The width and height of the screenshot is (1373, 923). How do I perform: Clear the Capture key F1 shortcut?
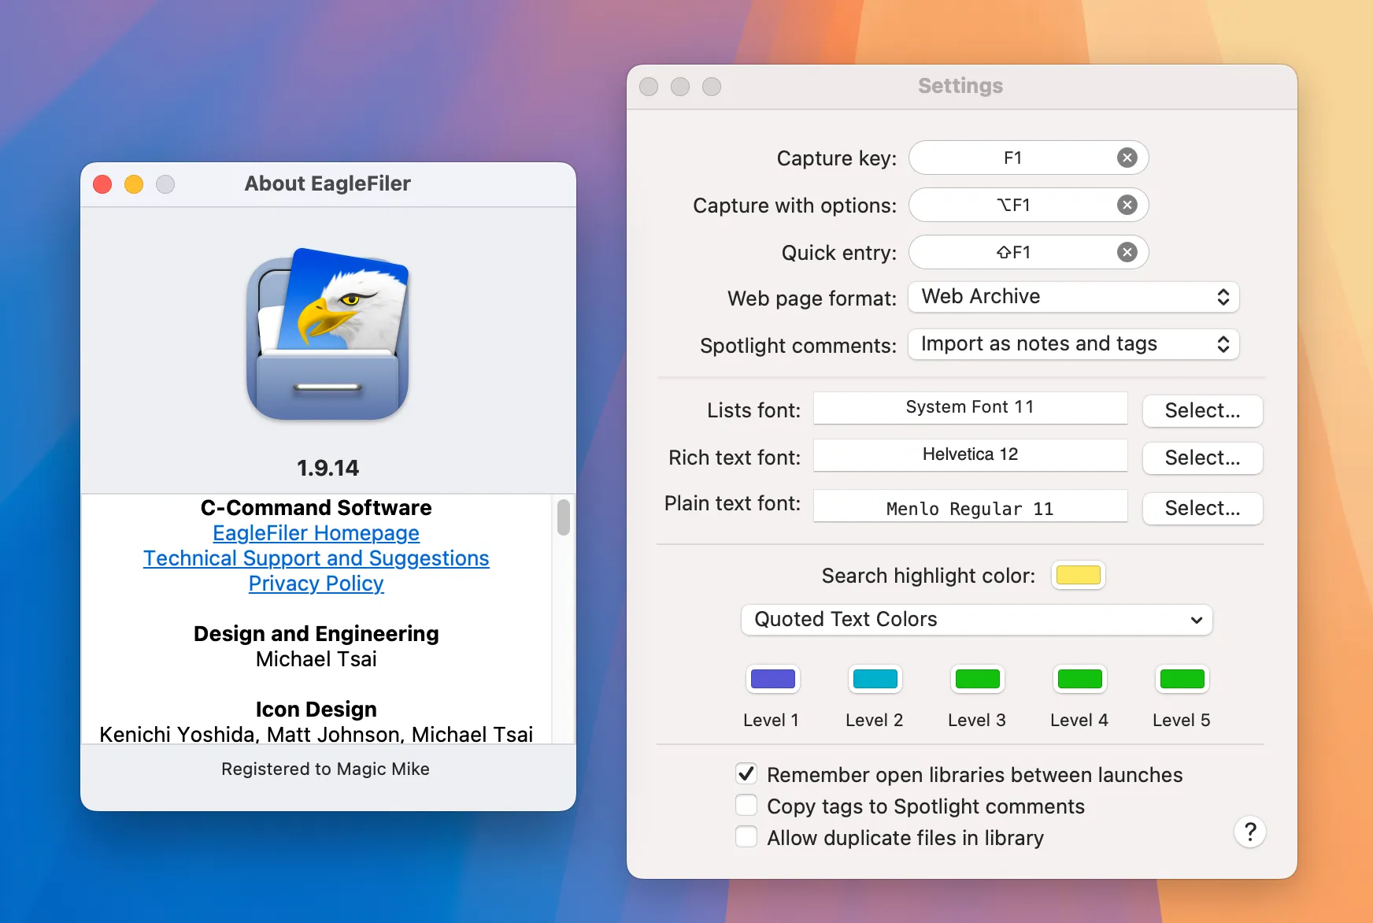(x=1127, y=158)
